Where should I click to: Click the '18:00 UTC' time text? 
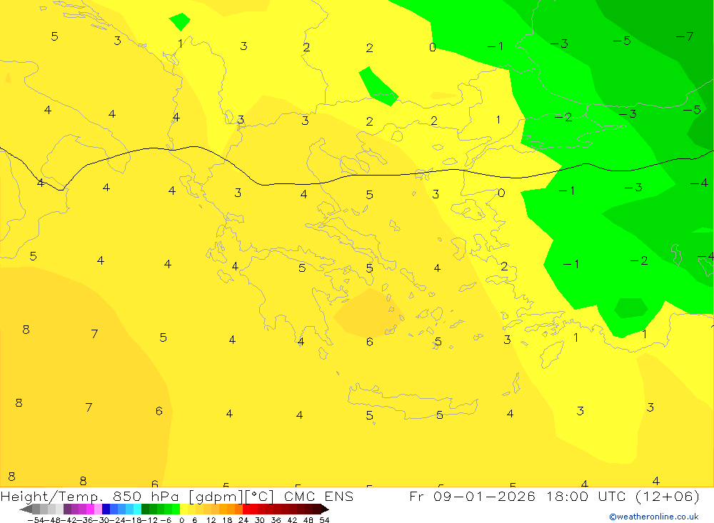click(587, 496)
